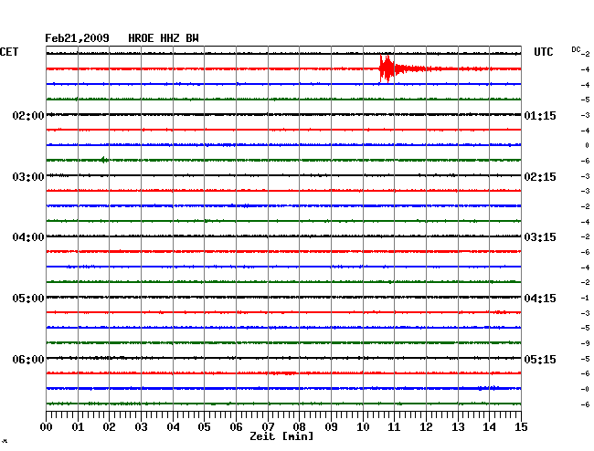The width and height of the screenshot is (594, 451).
Task: Select the 02:15 UTC time label
Action: (x=540, y=177)
